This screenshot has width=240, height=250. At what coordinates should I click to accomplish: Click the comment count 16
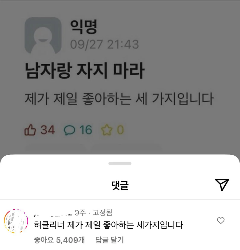[x=86, y=130]
